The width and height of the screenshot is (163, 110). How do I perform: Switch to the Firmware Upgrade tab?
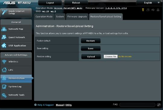77,17
